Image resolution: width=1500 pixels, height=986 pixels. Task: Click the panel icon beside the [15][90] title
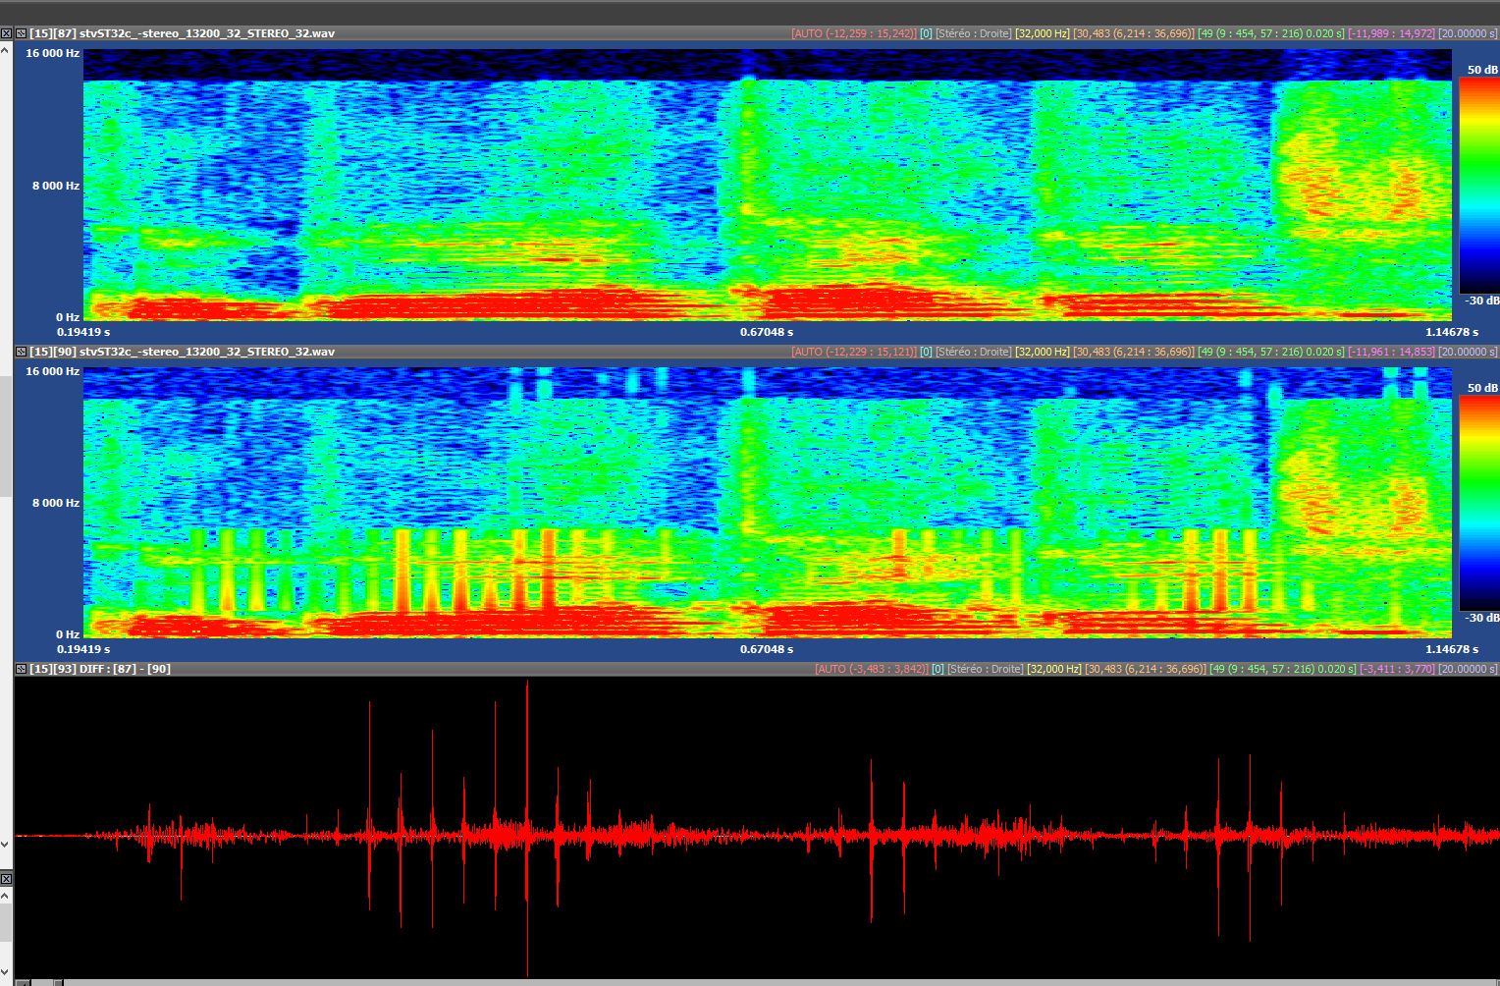(x=21, y=352)
